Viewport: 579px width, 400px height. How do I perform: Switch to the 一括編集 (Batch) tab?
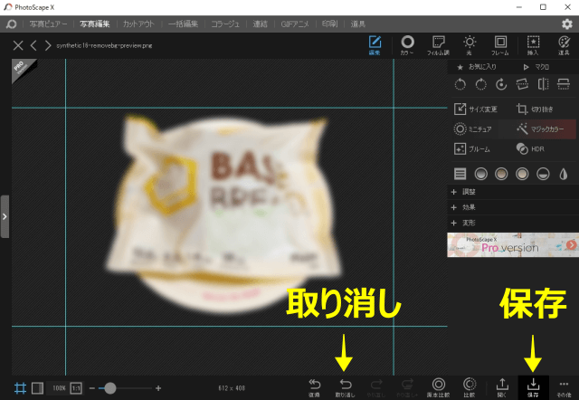(183, 24)
